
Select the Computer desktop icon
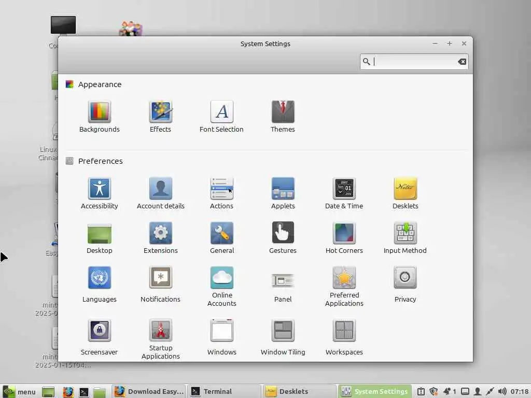pos(63,25)
